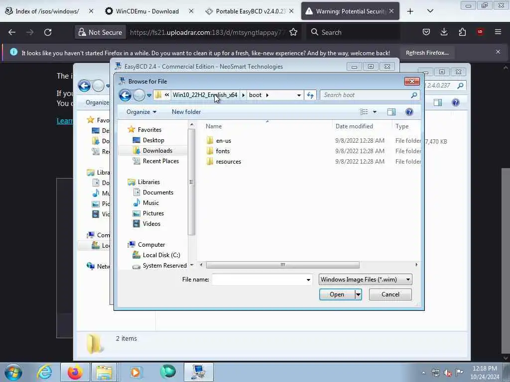Refresh the boot folder location
Screen dimensions: 510x382
click(x=310, y=95)
